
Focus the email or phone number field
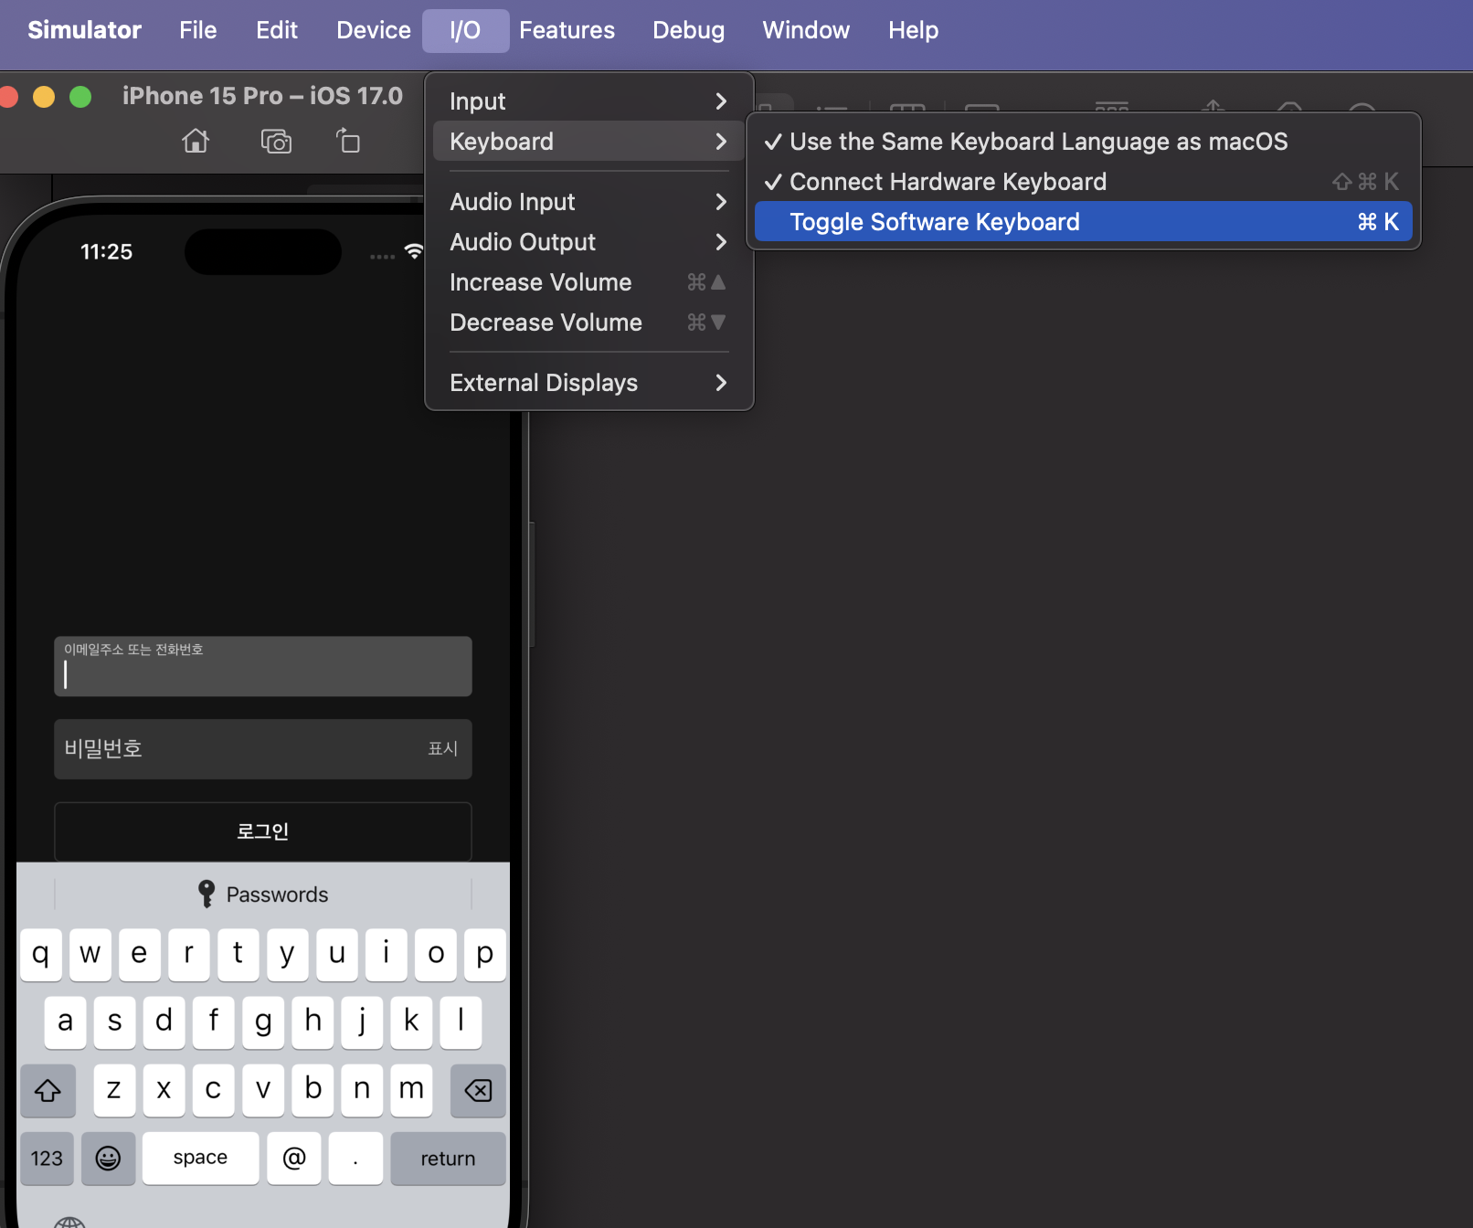pyautogui.click(x=263, y=666)
